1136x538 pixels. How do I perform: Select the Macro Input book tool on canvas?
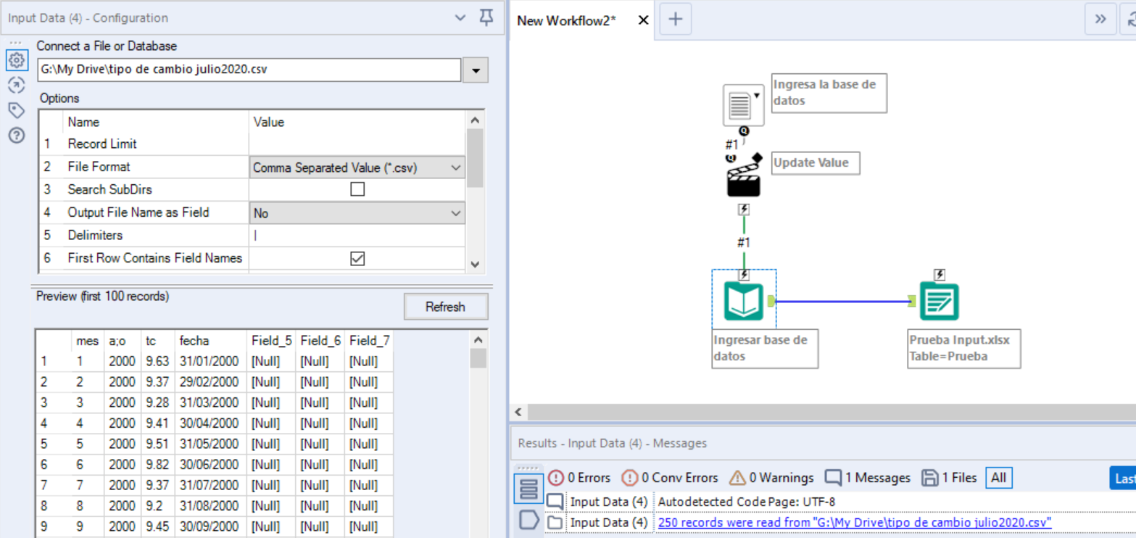pos(744,300)
